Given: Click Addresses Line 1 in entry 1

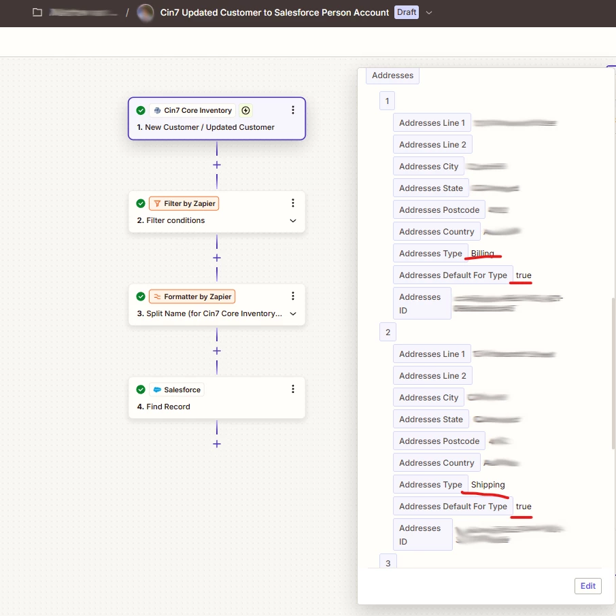Looking at the screenshot, I should click(x=432, y=123).
